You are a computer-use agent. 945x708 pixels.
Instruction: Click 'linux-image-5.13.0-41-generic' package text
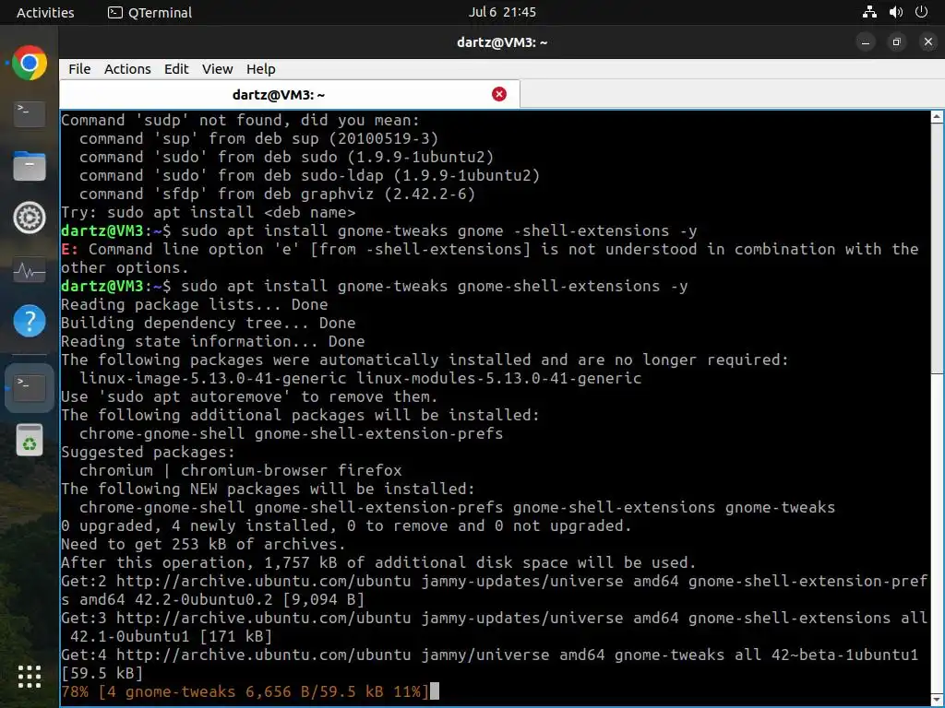coord(213,378)
